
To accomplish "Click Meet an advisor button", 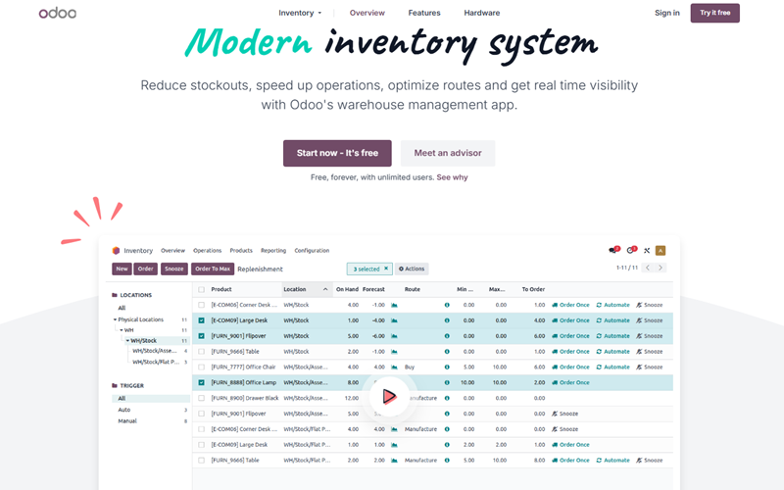I will coord(448,153).
